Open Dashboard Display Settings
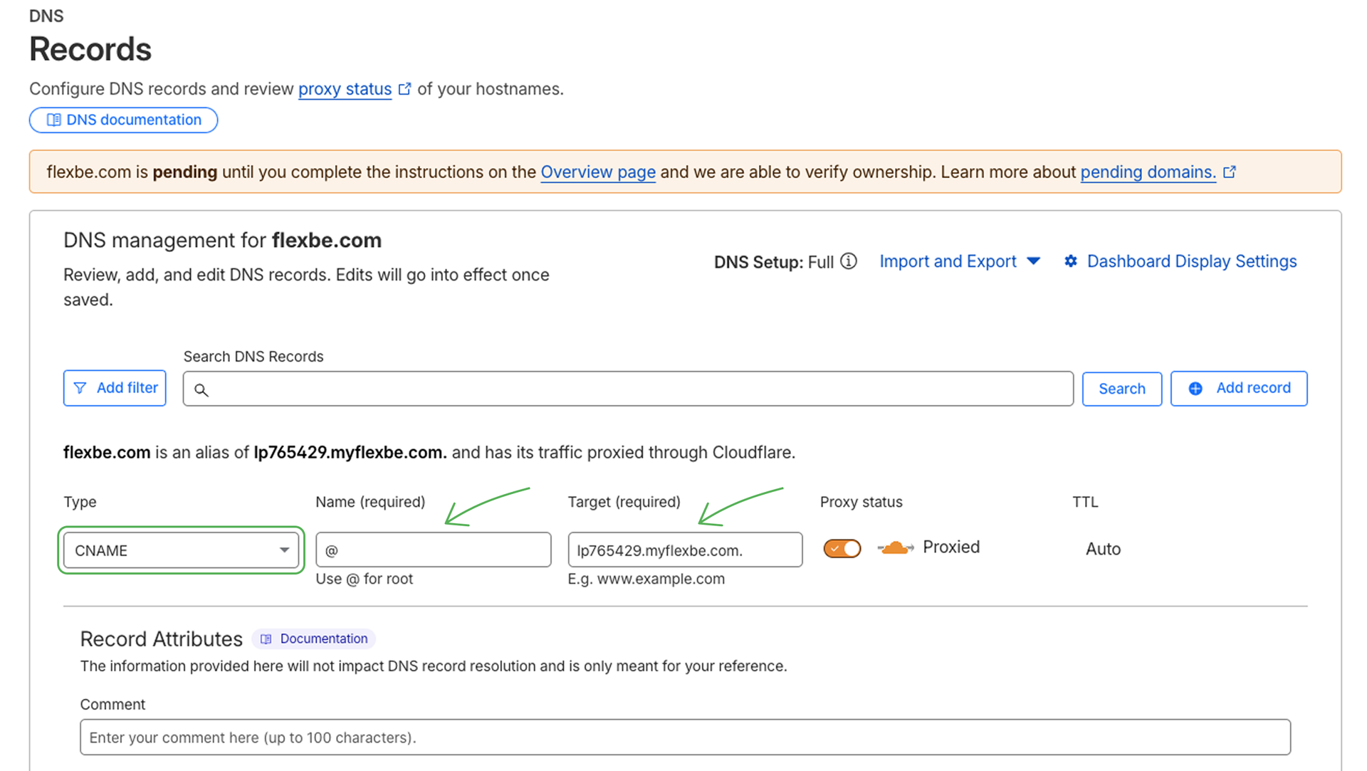This screenshot has height=771, width=1367. [1191, 261]
